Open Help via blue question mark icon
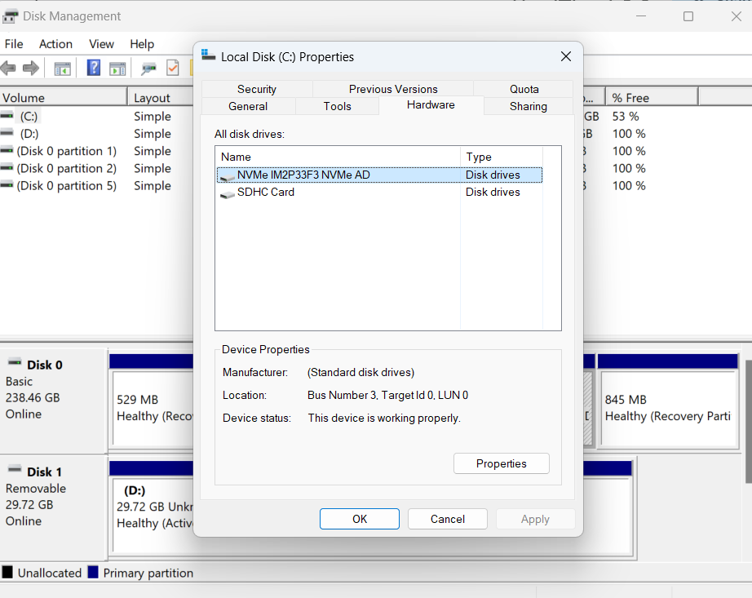 pyautogui.click(x=94, y=68)
